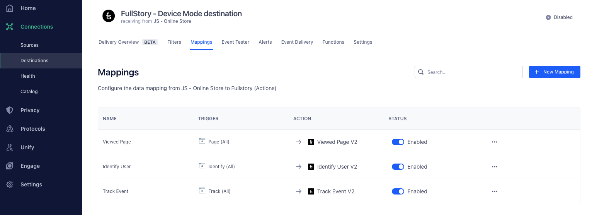Turn off the Track Event mapping
Screen dimensions: 592x215
tap(398, 191)
